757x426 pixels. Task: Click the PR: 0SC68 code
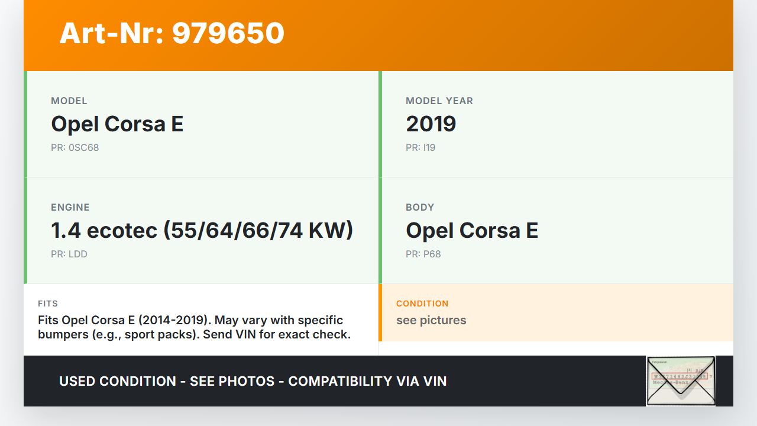click(75, 147)
